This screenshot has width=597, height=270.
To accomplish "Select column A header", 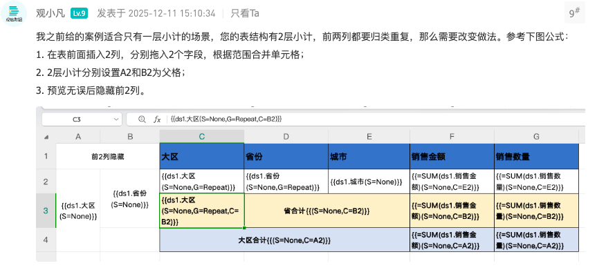I will tap(78, 137).
